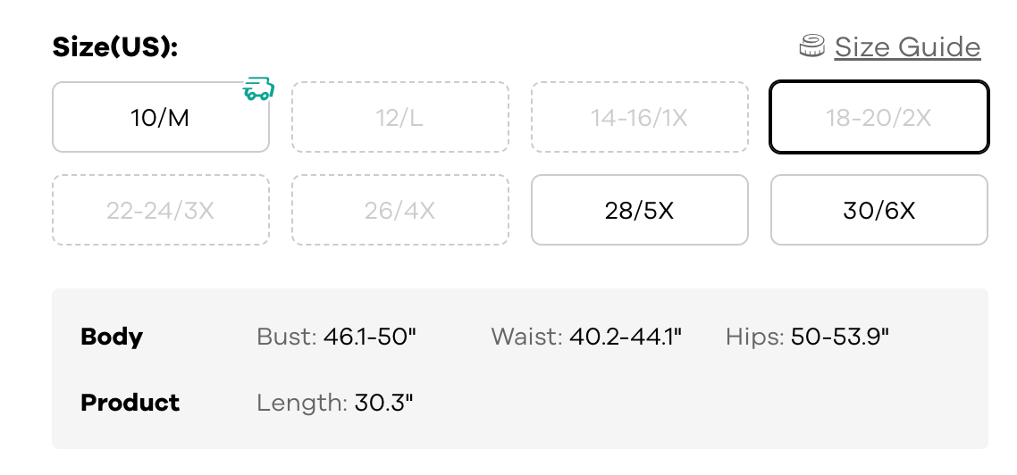Image resolution: width=1017 pixels, height=475 pixels.
Task: Click the Bust measurement 46.1-50"
Action: [x=371, y=337]
